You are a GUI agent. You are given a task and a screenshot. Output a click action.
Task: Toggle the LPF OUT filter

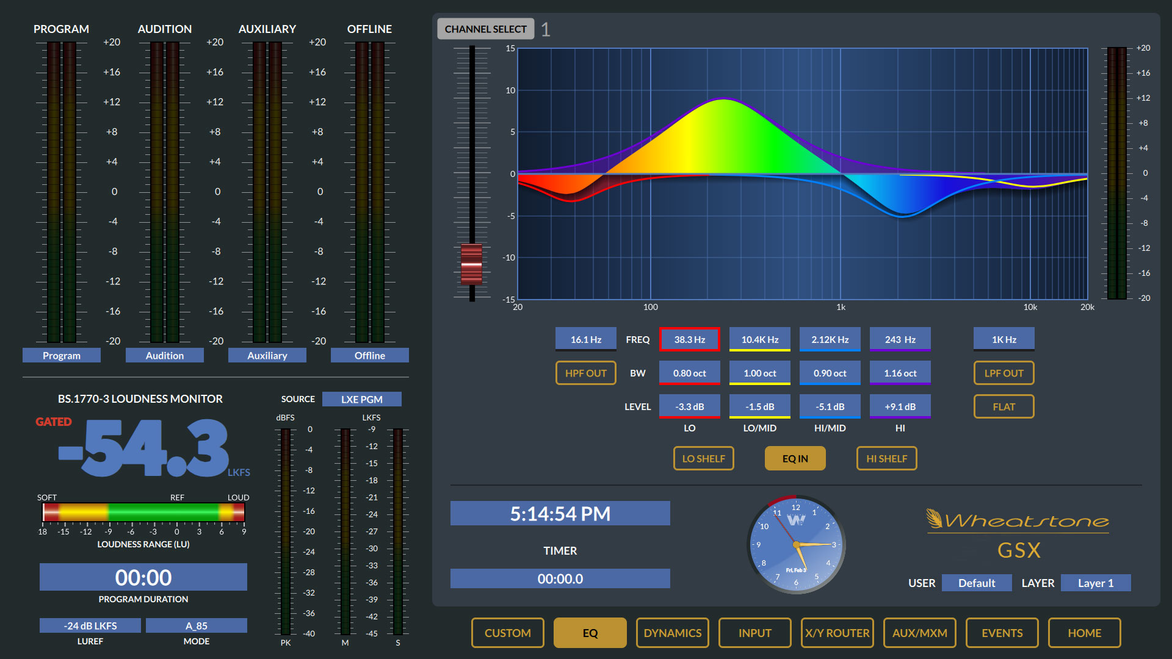(x=1004, y=373)
